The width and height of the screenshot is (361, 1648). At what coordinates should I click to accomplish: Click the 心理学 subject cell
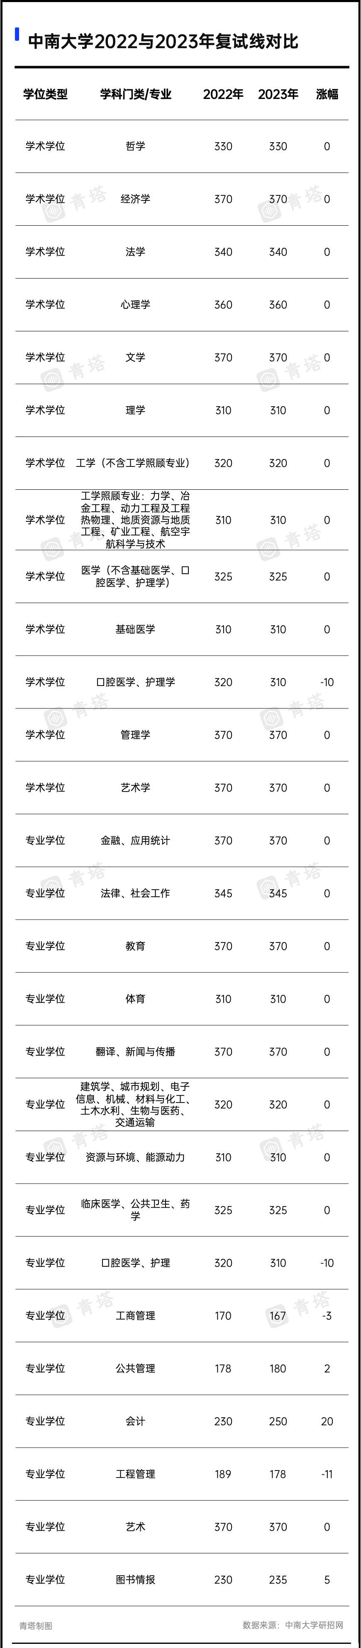click(x=135, y=304)
